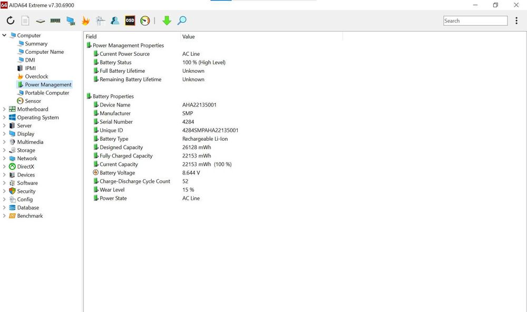527x312 pixels.
Task: Expand the Network tree node
Action: (x=4, y=158)
